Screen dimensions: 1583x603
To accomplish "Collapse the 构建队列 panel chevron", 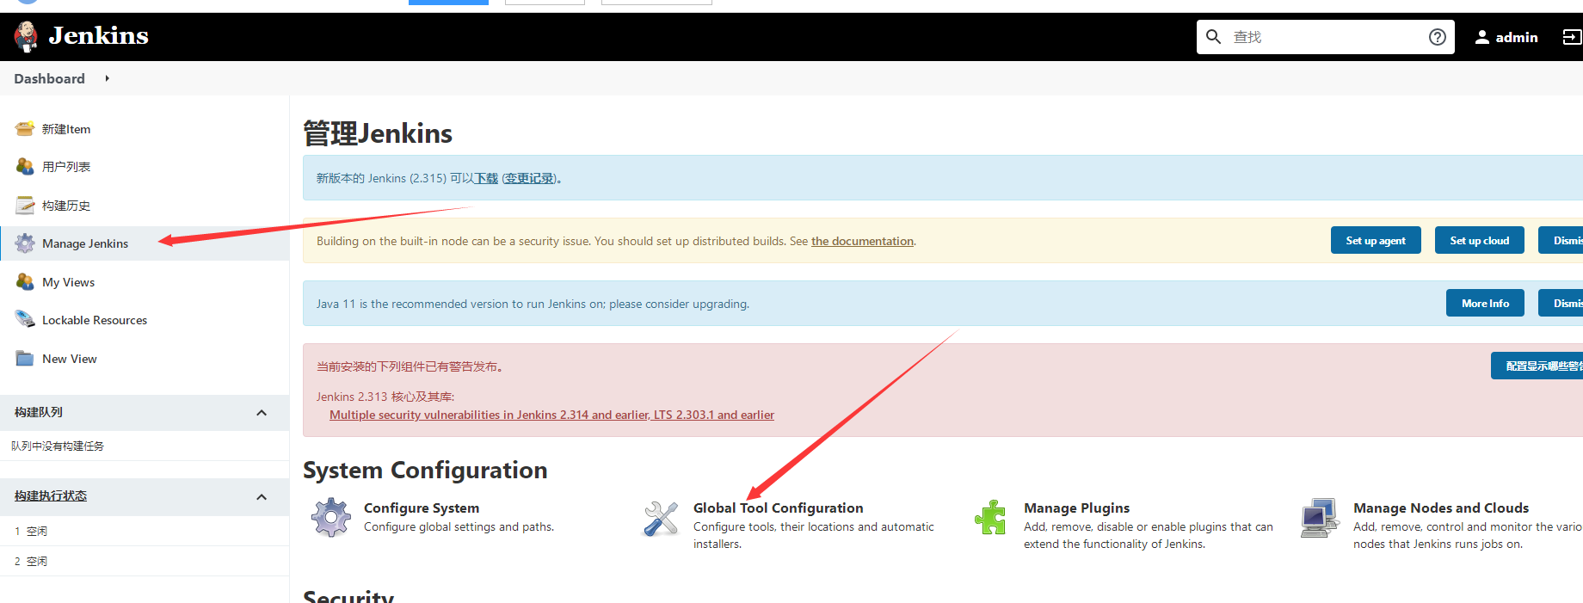I will tap(262, 413).
